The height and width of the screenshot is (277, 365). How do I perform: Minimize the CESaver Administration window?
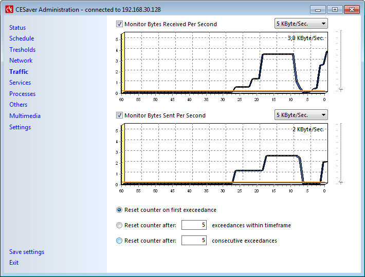(x=318, y=10)
